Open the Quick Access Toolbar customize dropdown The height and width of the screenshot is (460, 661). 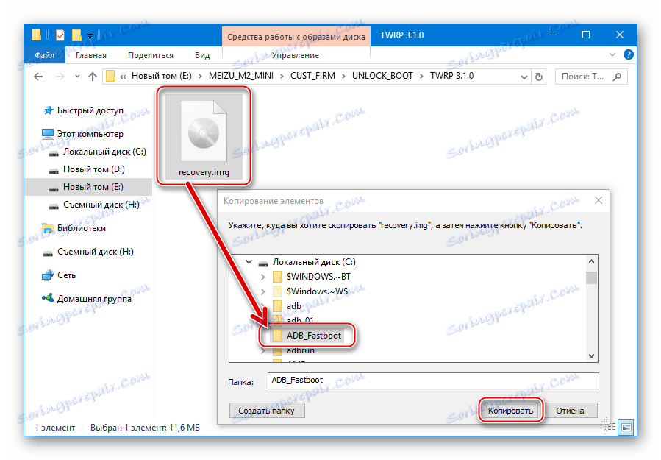90,36
